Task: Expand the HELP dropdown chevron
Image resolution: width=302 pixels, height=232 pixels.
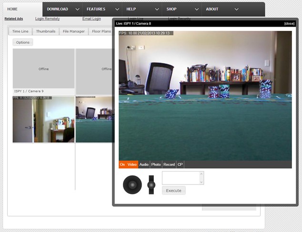Action: click(157, 9)
